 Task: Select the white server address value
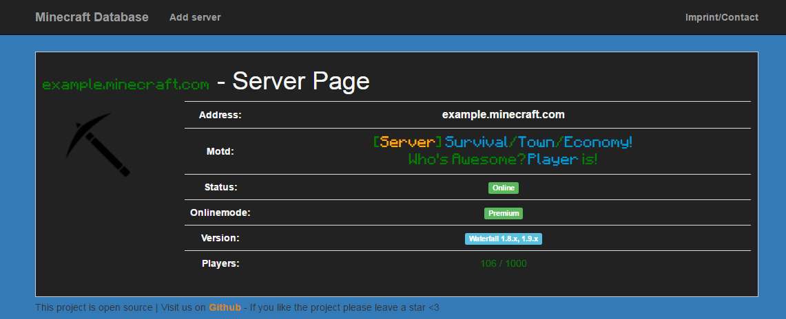[504, 115]
